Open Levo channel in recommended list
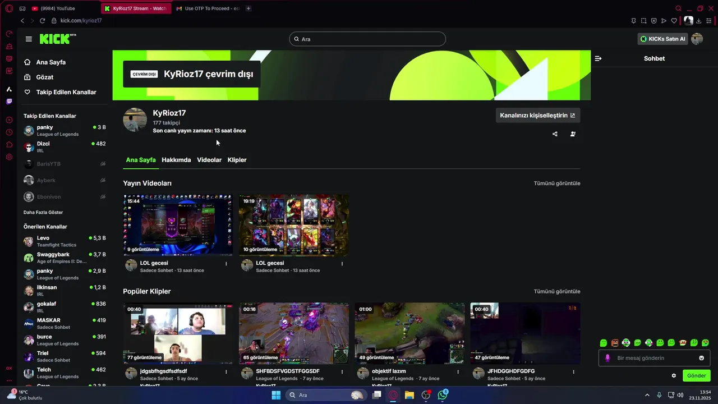 (x=65, y=241)
